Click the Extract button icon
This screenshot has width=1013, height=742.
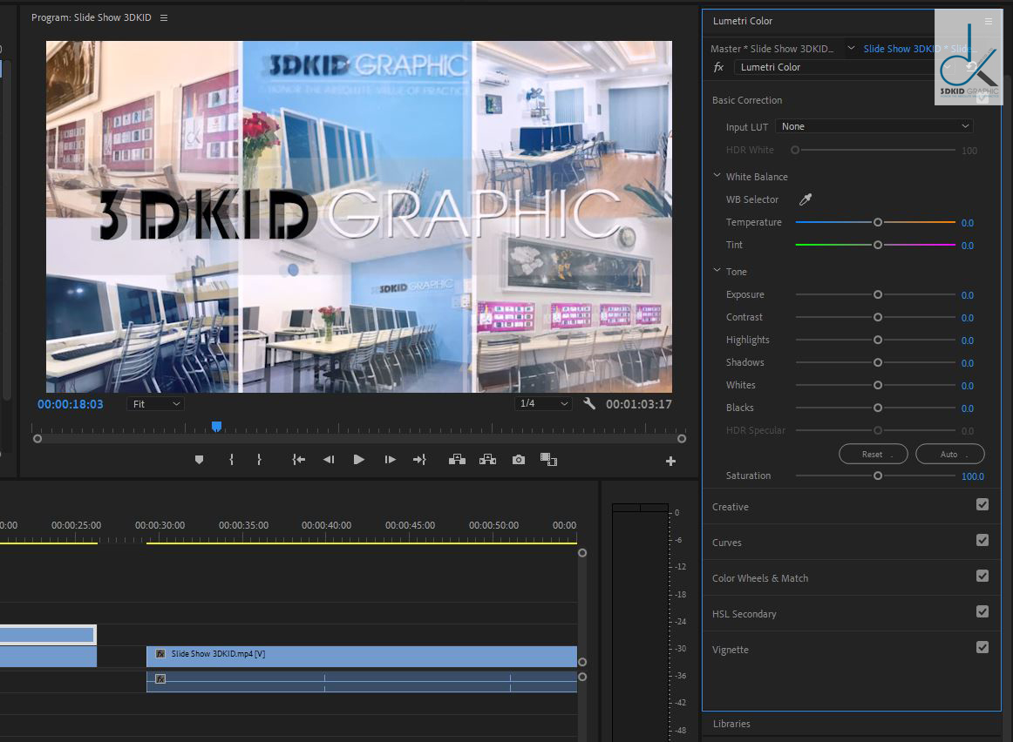coord(488,459)
